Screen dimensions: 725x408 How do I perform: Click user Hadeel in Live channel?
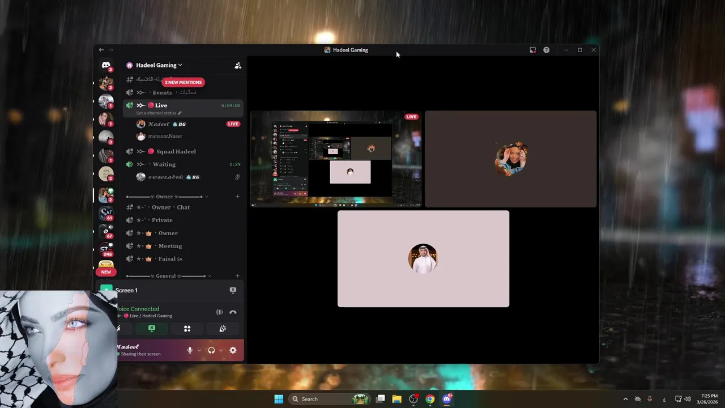(x=167, y=124)
